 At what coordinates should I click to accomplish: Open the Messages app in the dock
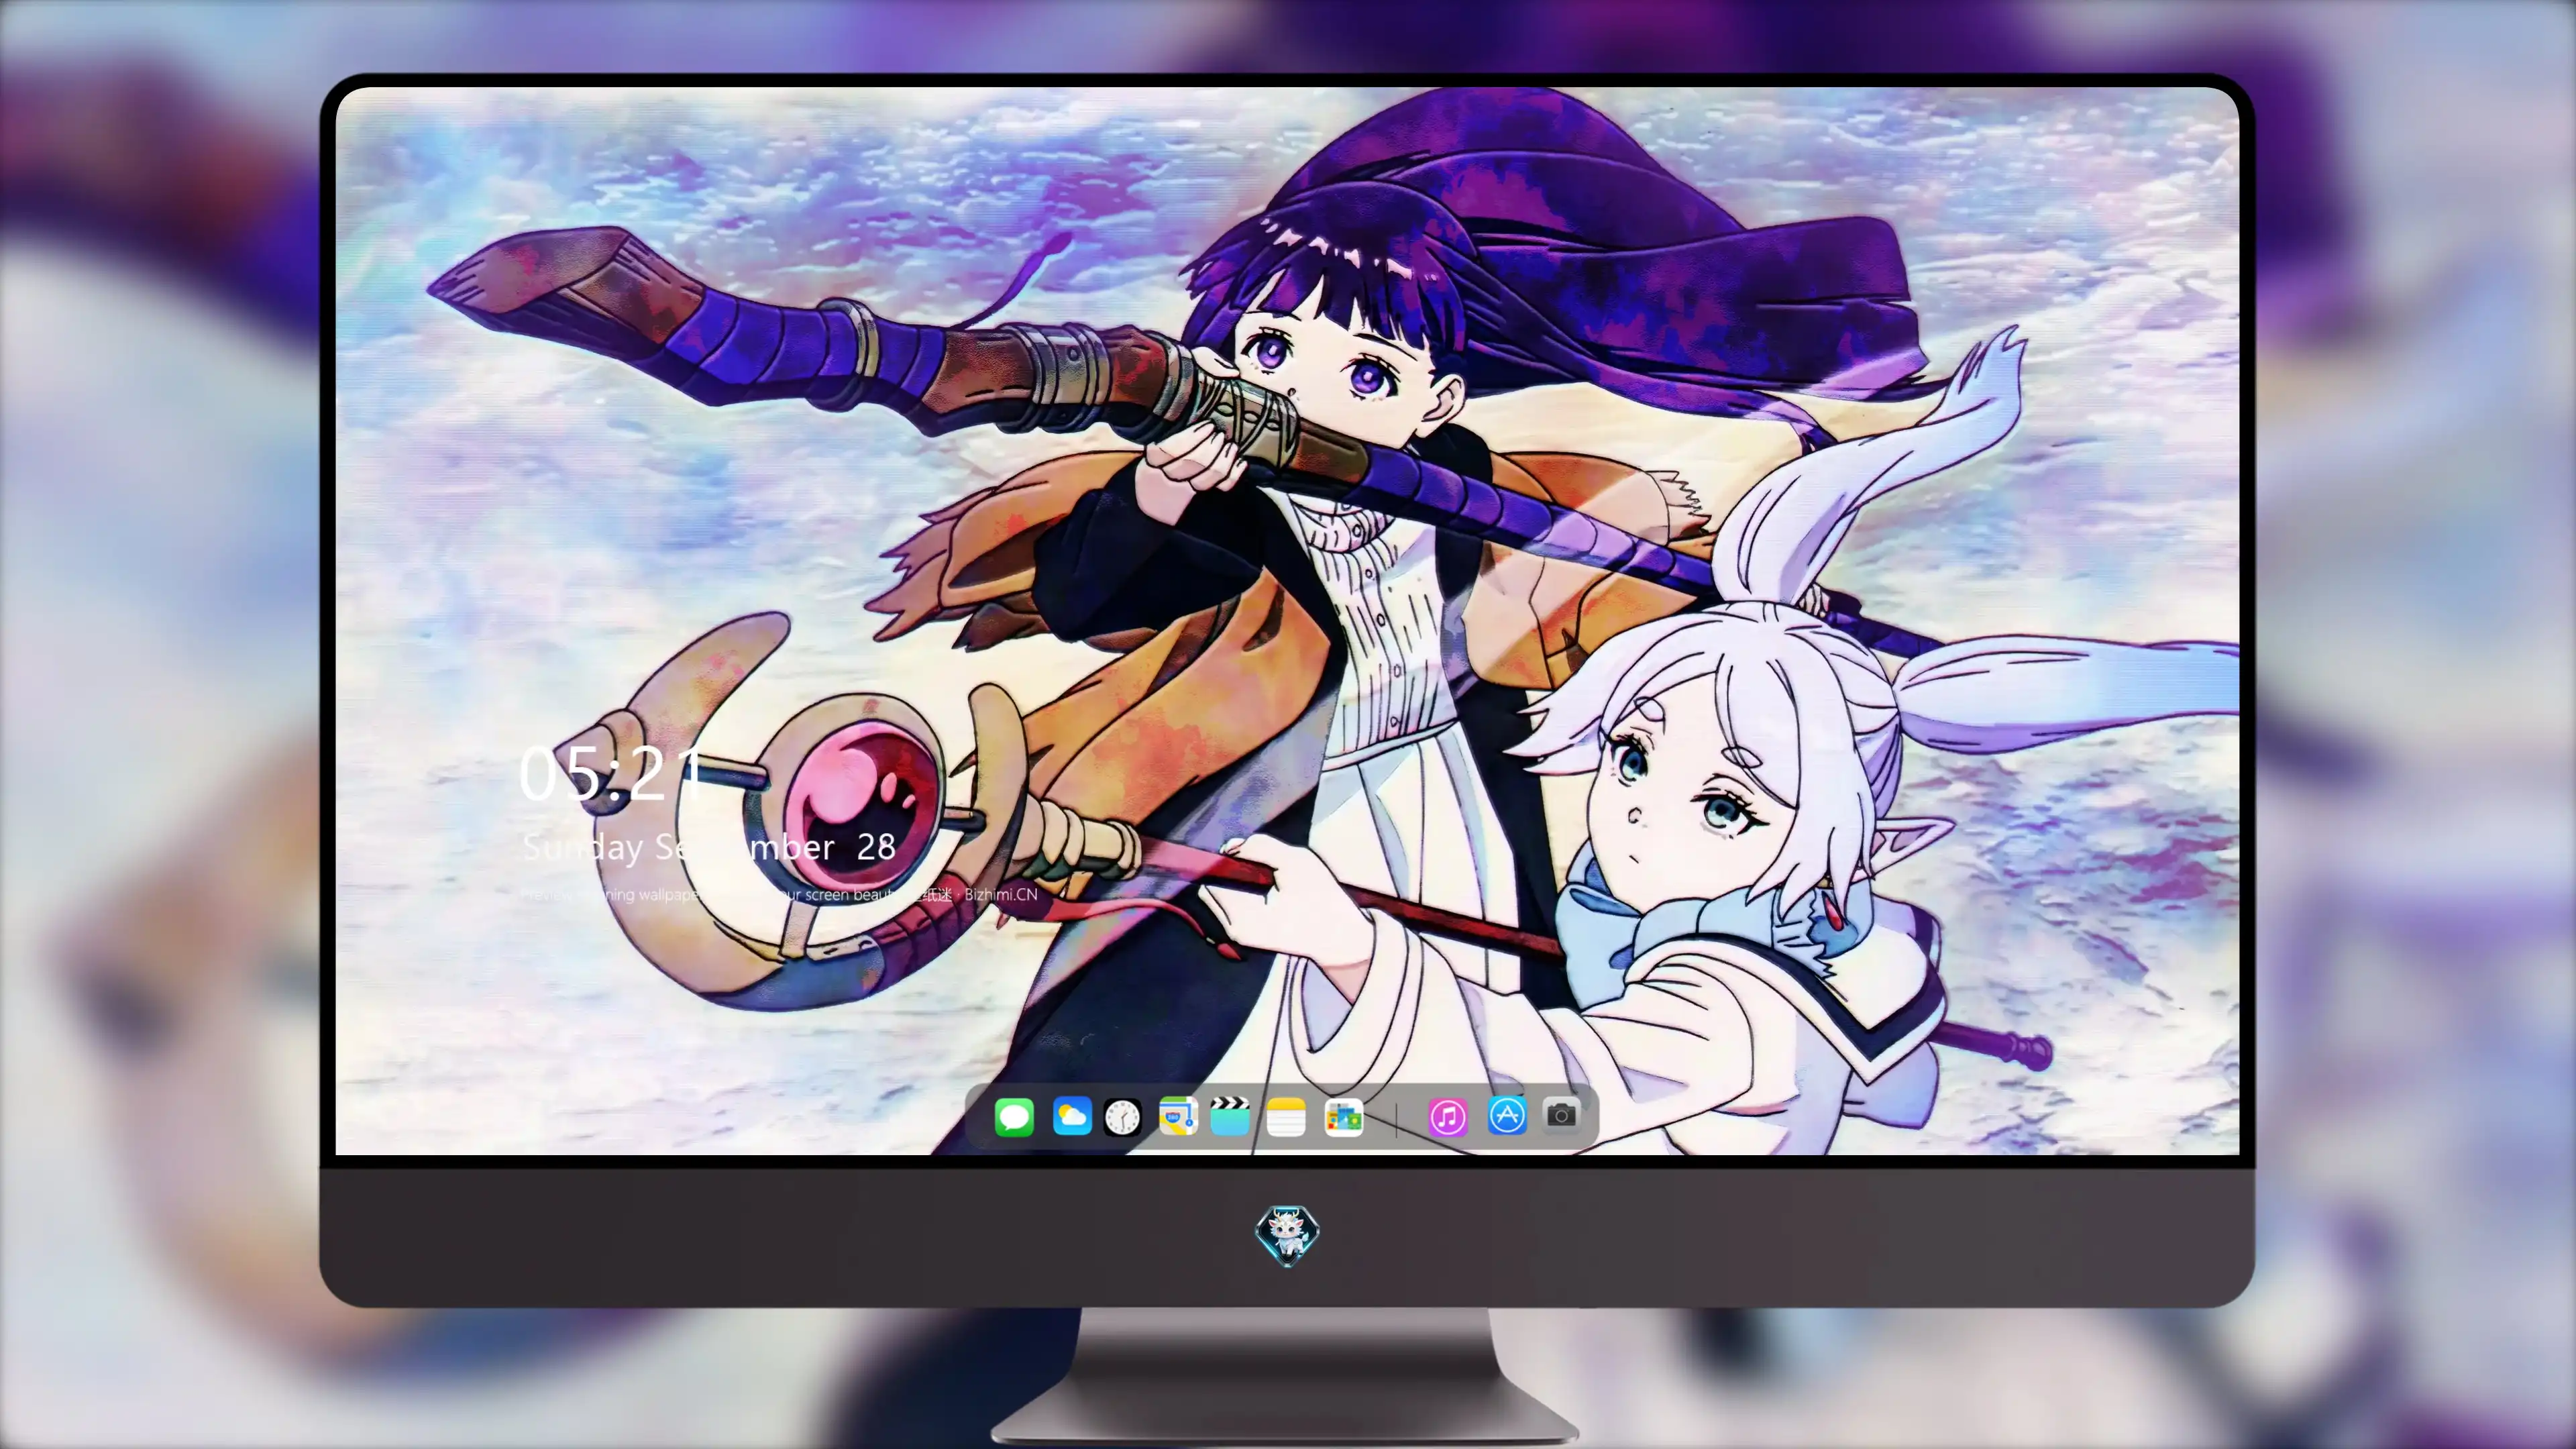[x=1014, y=1116]
